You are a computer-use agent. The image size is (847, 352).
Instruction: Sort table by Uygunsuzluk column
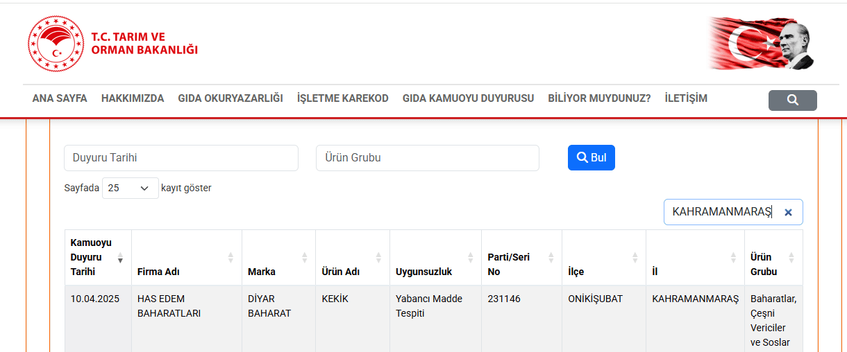point(470,258)
